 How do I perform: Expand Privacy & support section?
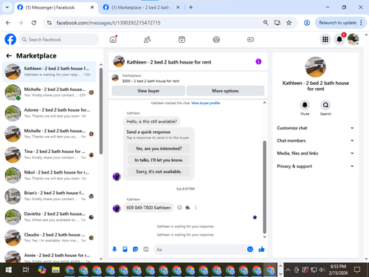tap(315, 166)
